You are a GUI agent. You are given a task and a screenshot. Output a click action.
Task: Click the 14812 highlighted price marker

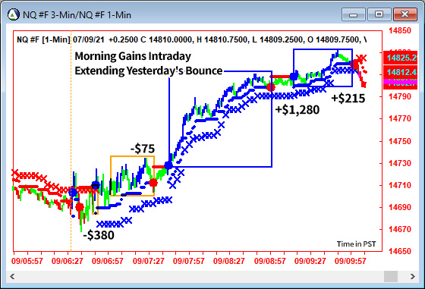coord(401,72)
